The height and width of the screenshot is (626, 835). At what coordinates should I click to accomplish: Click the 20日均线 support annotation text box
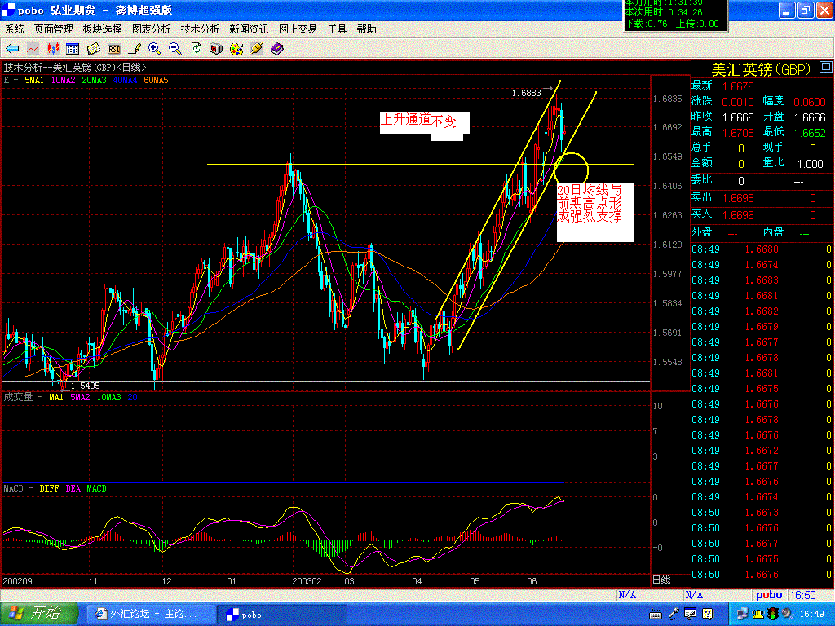(595, 213)
